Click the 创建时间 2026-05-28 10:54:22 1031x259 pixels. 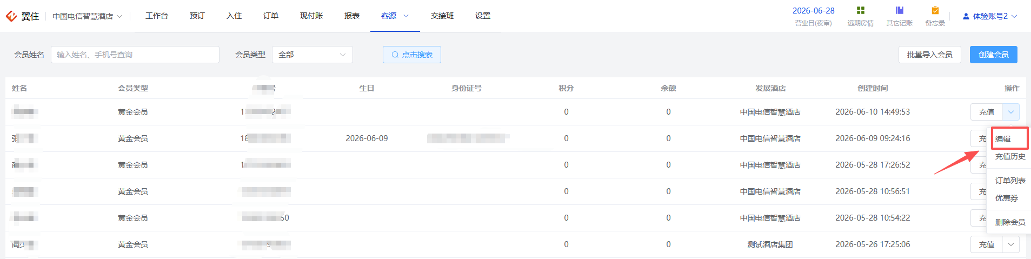coord(873,218)
